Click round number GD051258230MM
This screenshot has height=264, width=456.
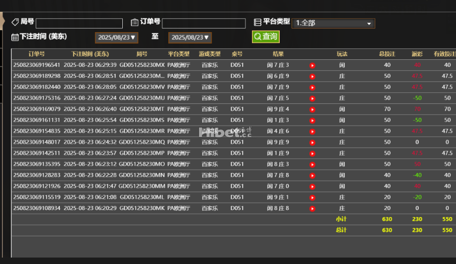142,186
